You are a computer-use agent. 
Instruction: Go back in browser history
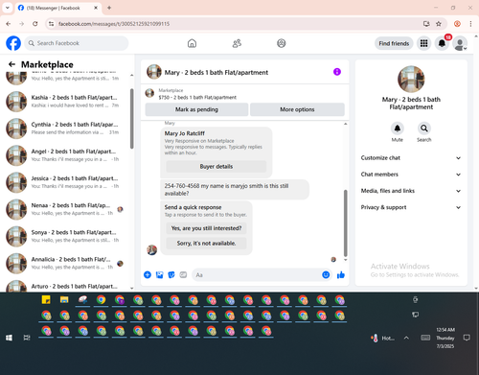pos(9,24)
